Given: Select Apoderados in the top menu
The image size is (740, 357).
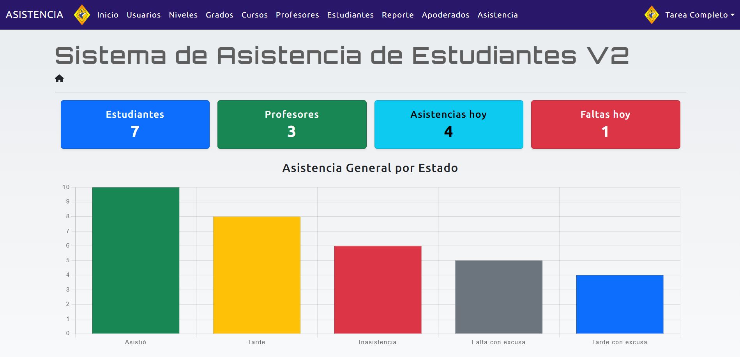Looking at the screenshot, I should 445,15.
